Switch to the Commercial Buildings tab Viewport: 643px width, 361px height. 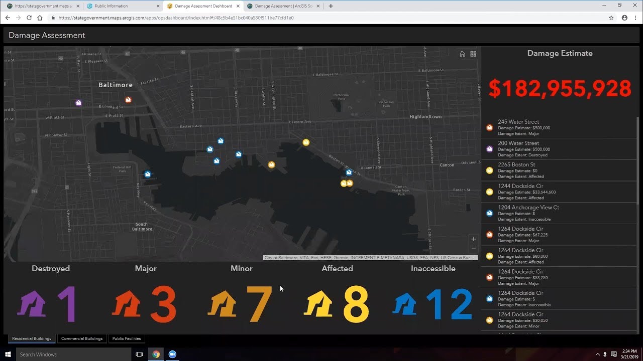(x=82, y=338)
